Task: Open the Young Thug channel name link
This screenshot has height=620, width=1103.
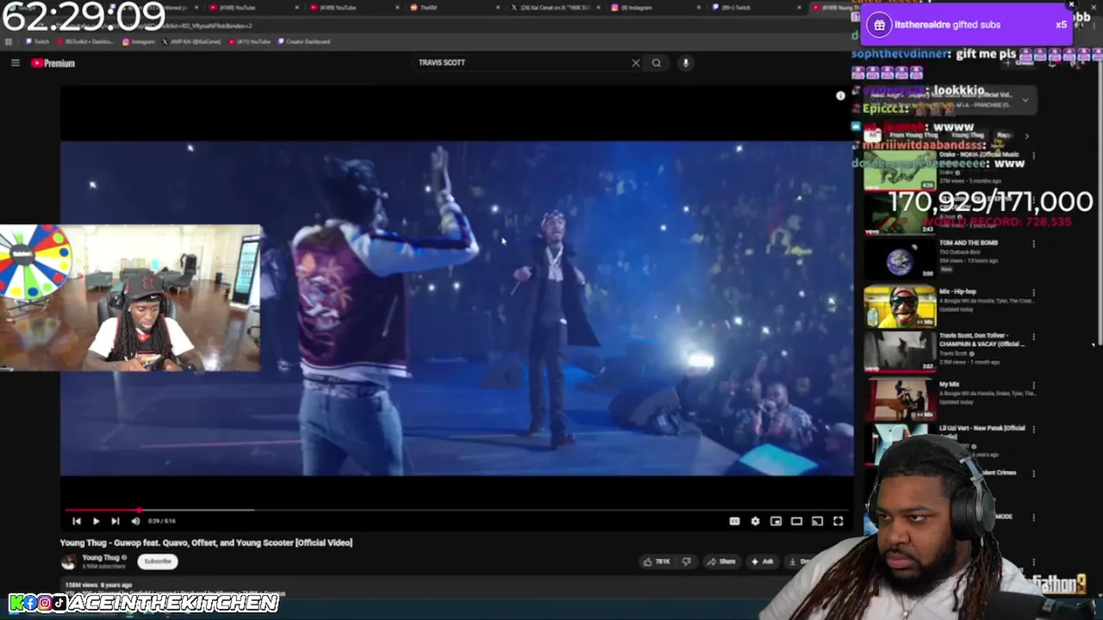Action: click(101, 558)
